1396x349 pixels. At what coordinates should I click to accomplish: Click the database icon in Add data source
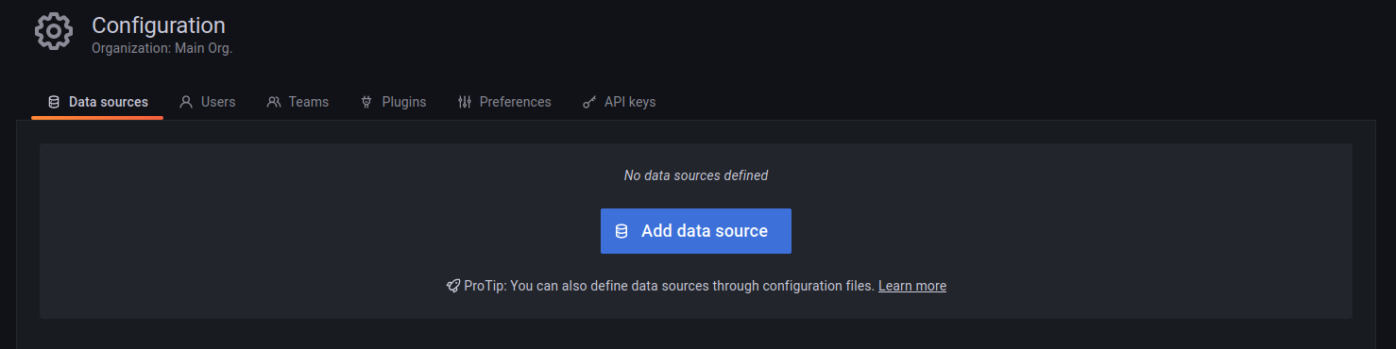pos(621,231)
